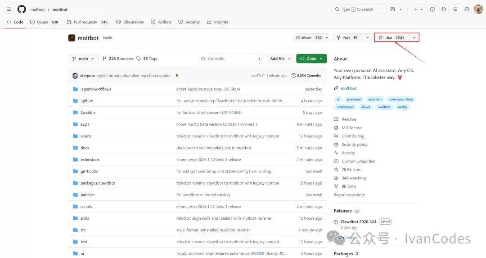Click the eye icon beside 340 watching

[x=336, y=178]
